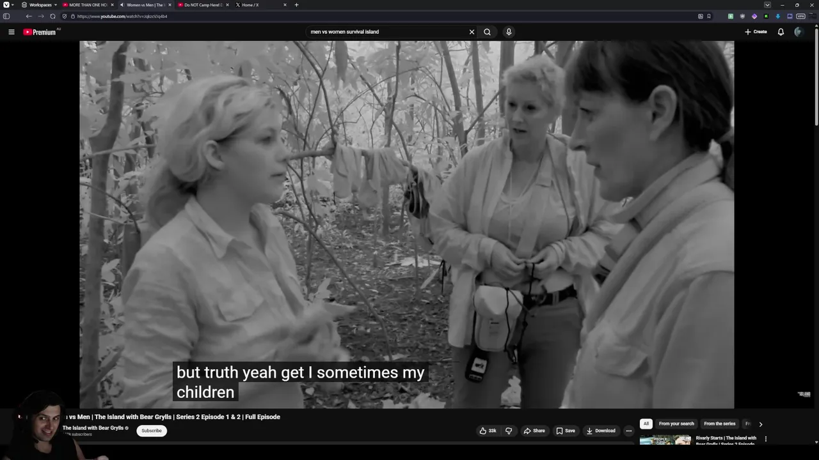819x460 pixels.
Task: Open the purple diamond extension
Action: [754, 16]
